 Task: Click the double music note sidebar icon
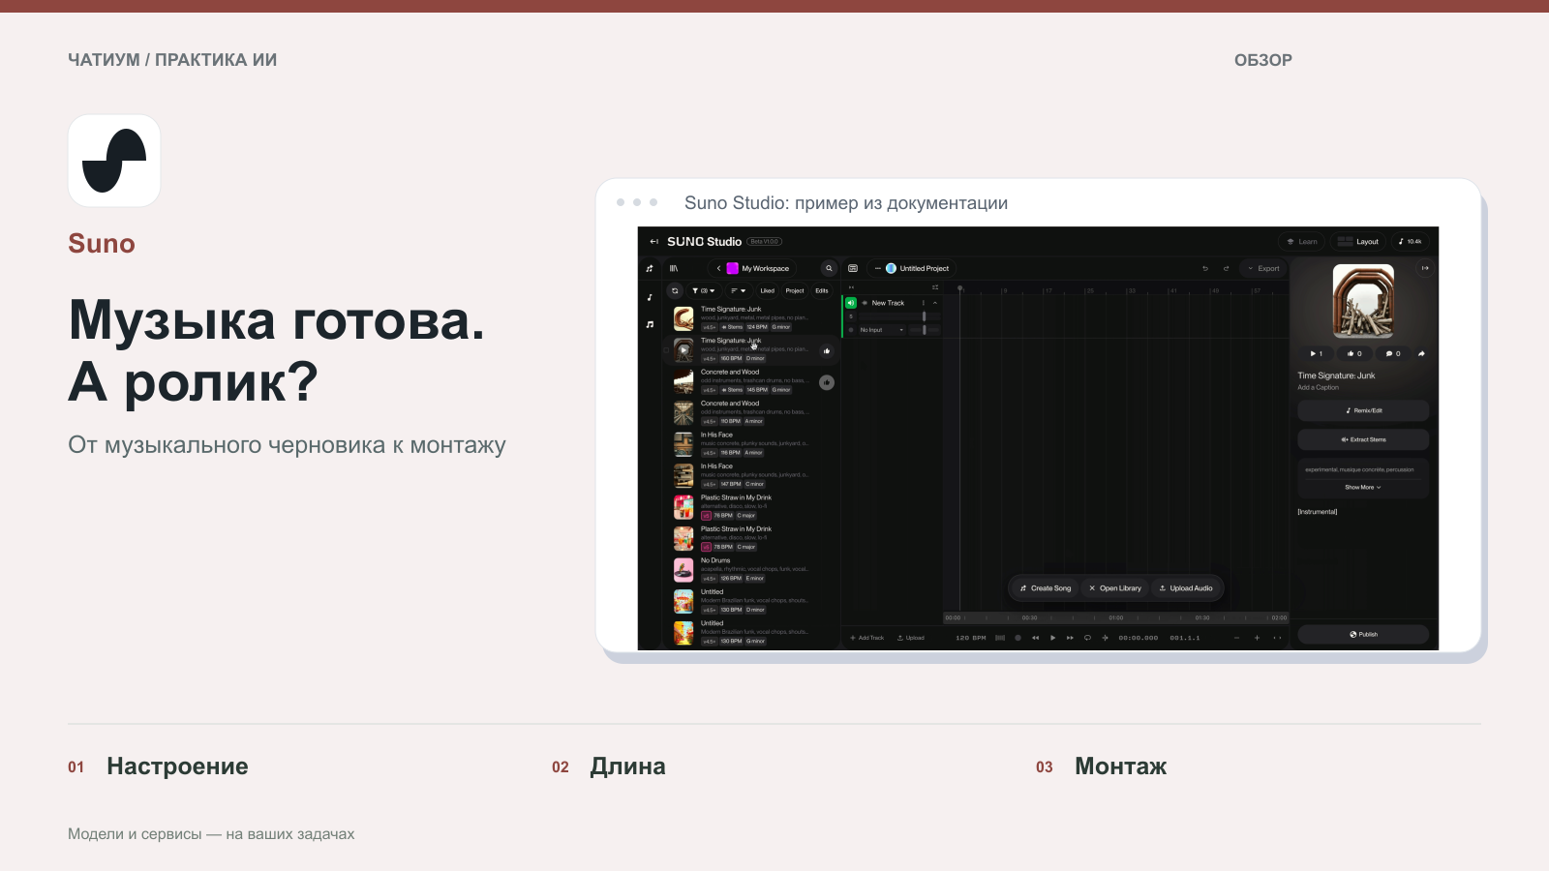point(650,324)
